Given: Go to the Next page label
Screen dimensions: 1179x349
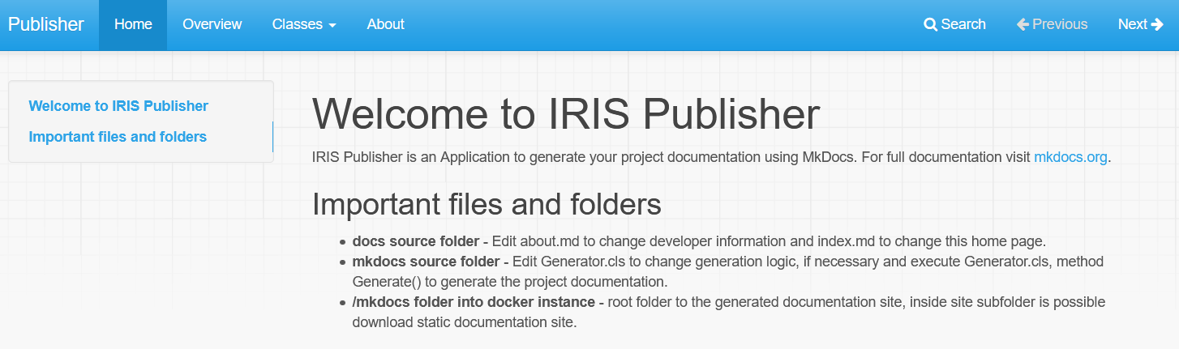Looking at the screenshot, I should 1132,24.
